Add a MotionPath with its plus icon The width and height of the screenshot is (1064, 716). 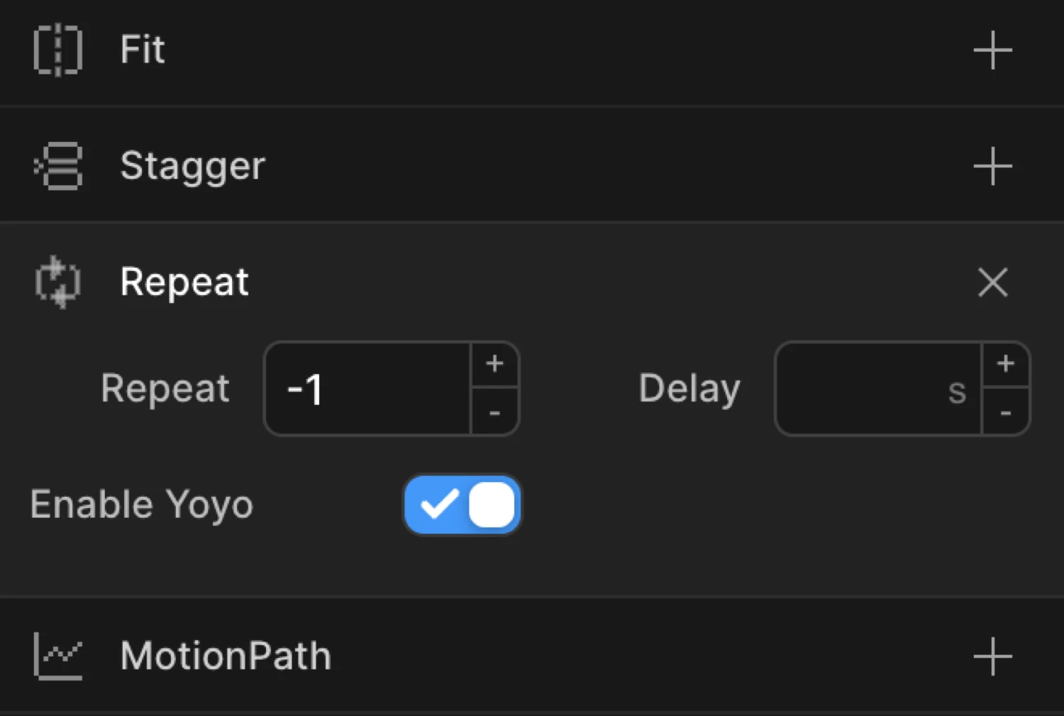tap(992, 656)
